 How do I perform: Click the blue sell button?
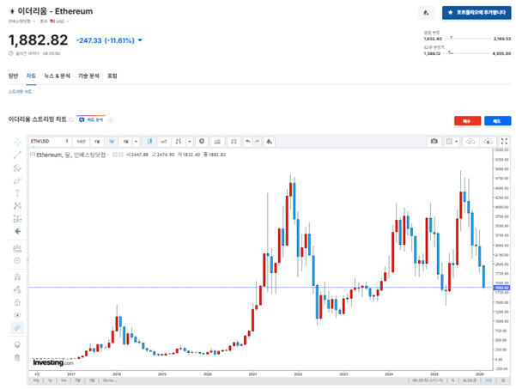498,121
